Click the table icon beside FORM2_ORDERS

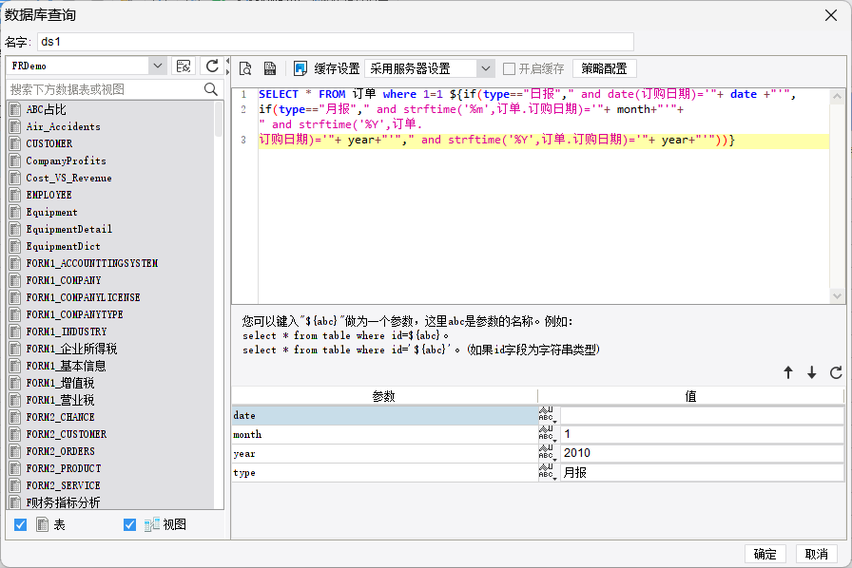coord(15,451)
